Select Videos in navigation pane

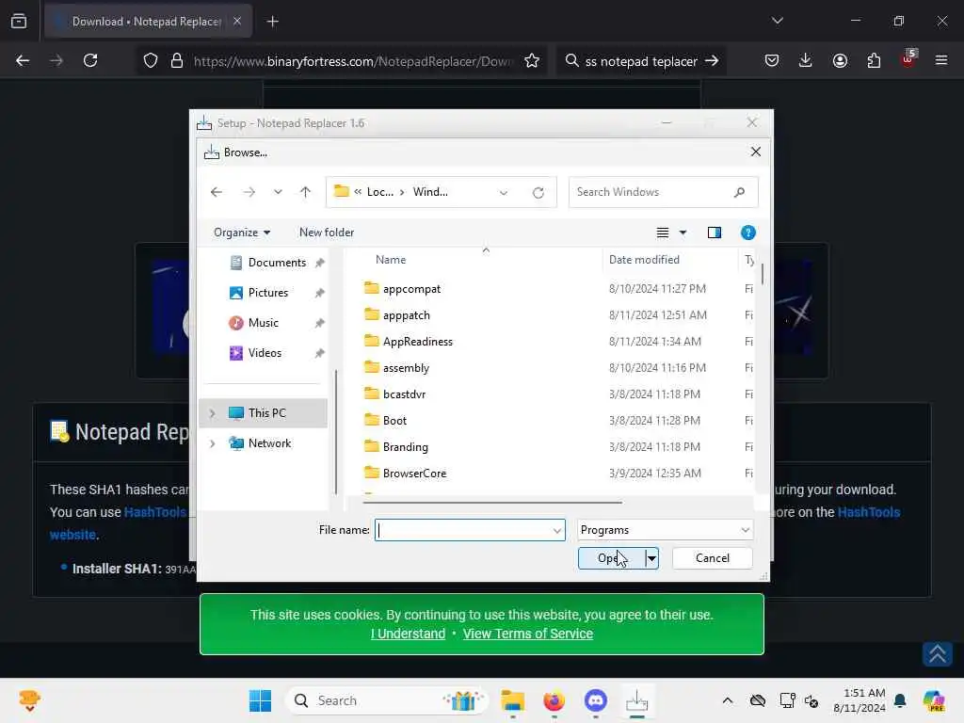265,353
